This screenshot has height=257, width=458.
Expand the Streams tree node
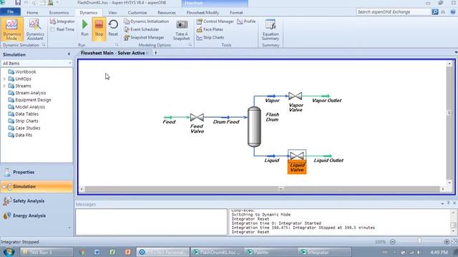4,86
